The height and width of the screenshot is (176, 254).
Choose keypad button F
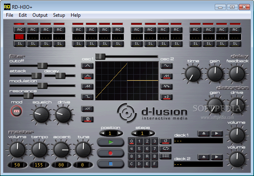point(155,164)
